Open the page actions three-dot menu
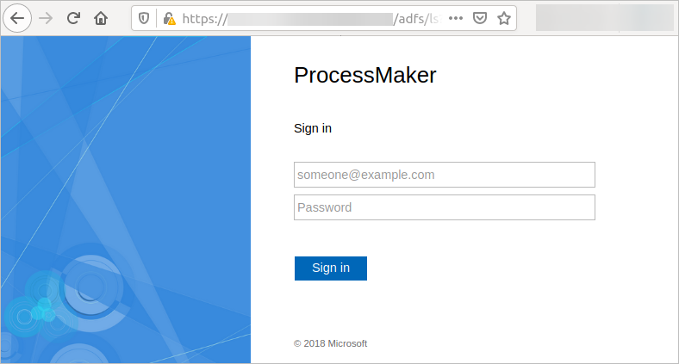Viewport: 679px width, 364px height. pos(456,18)
